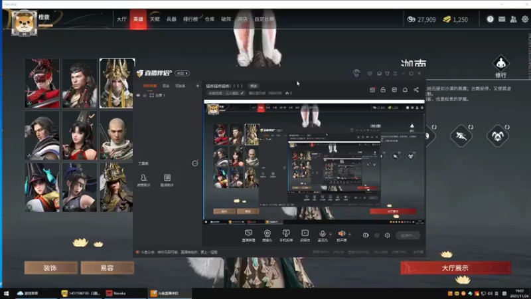The height and width of the screenshot is (299, 531).
Task: Open the friends list icon
Action: (513, 19)
